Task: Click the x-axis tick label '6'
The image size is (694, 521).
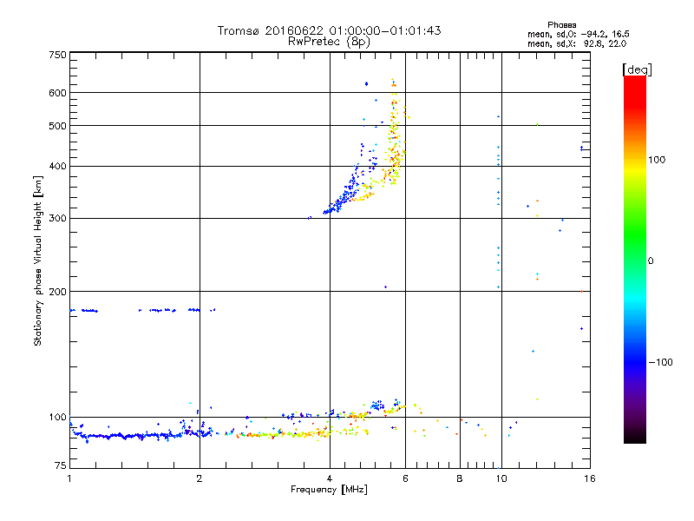Action: click(405, 478)
